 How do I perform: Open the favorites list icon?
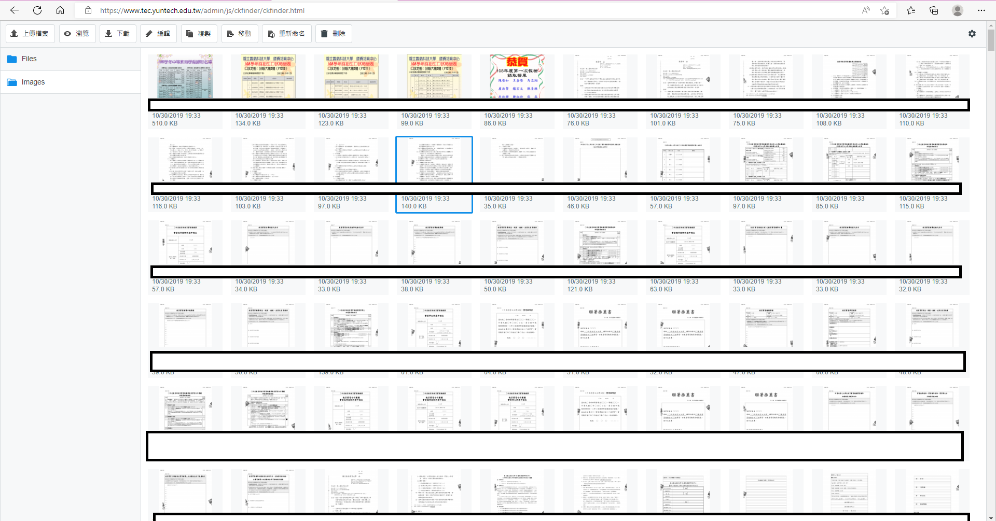coord(911,10)
